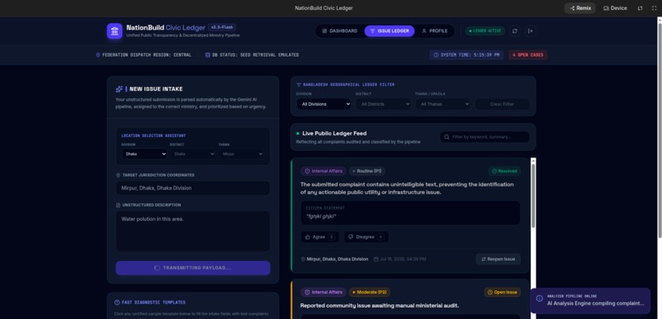Open the All Thanas filter dropdown
Viewport: 662px width, 319px height.
pyautogui.click(x=443, y=104)
